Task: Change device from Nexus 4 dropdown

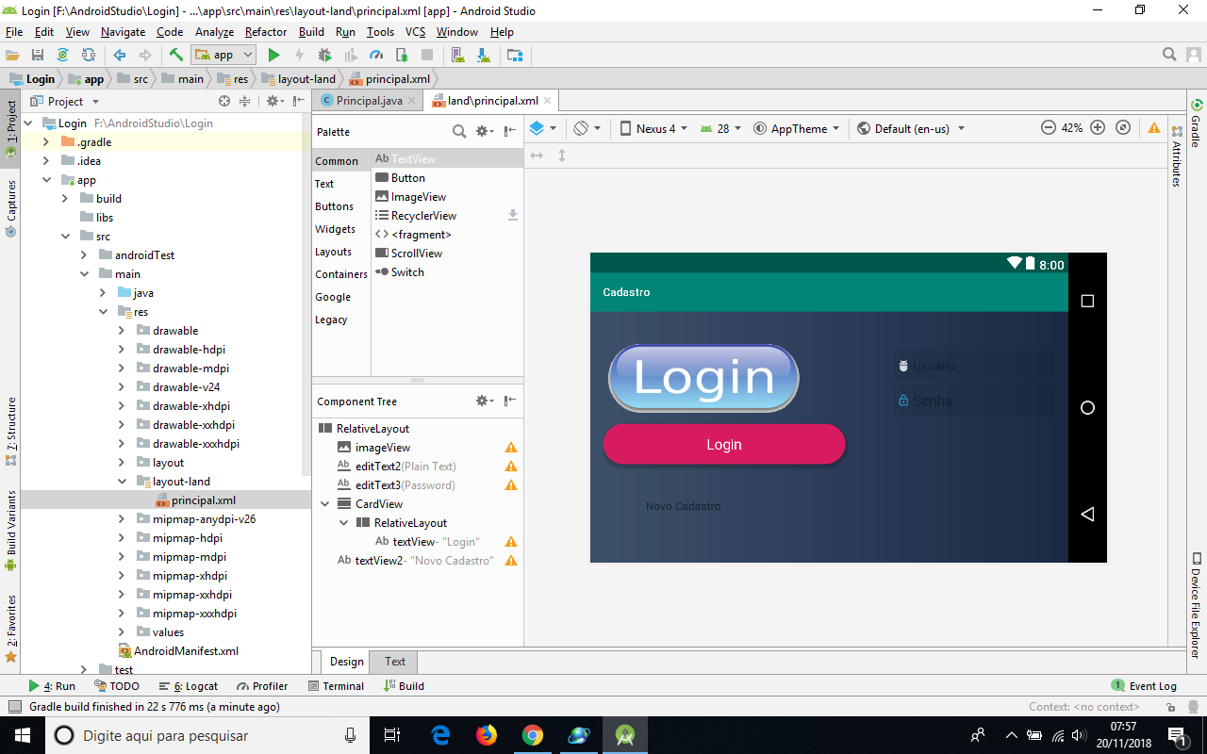Action: click(653, 128)
